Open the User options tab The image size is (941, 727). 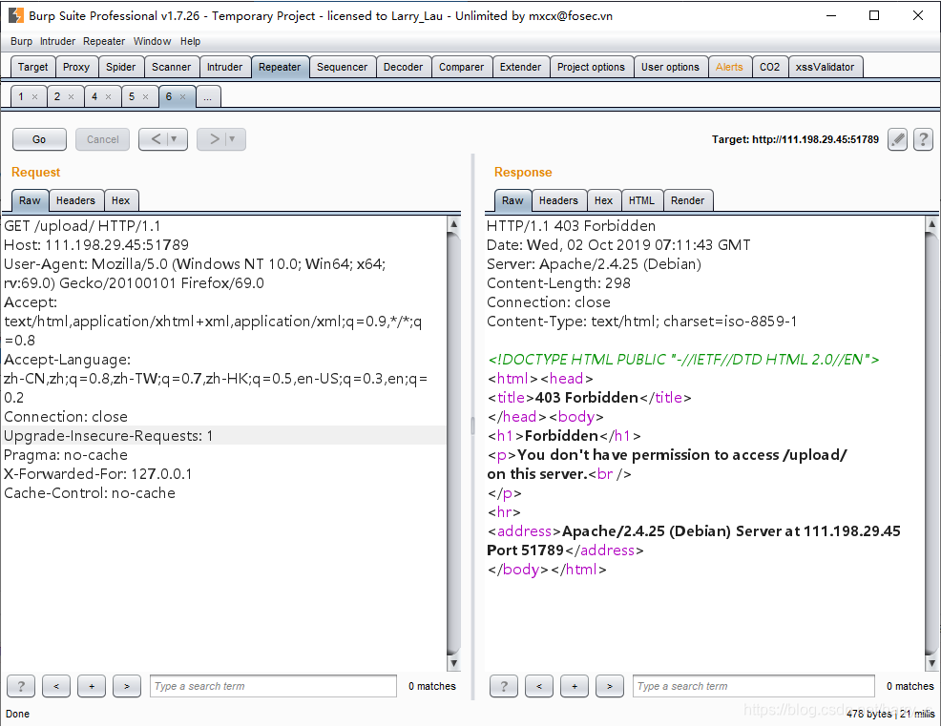(x=670, y=67)
